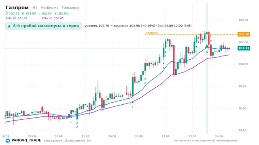Click the 104.00 price axis label
Image resolution: width=259 pixels, height=145 pixels.
coord(243,20)
